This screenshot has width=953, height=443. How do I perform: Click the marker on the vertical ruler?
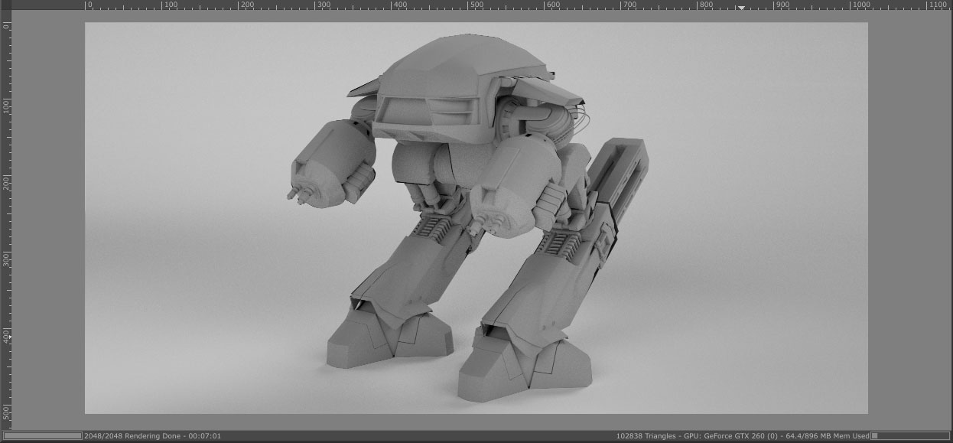click(x=9, y=336)
